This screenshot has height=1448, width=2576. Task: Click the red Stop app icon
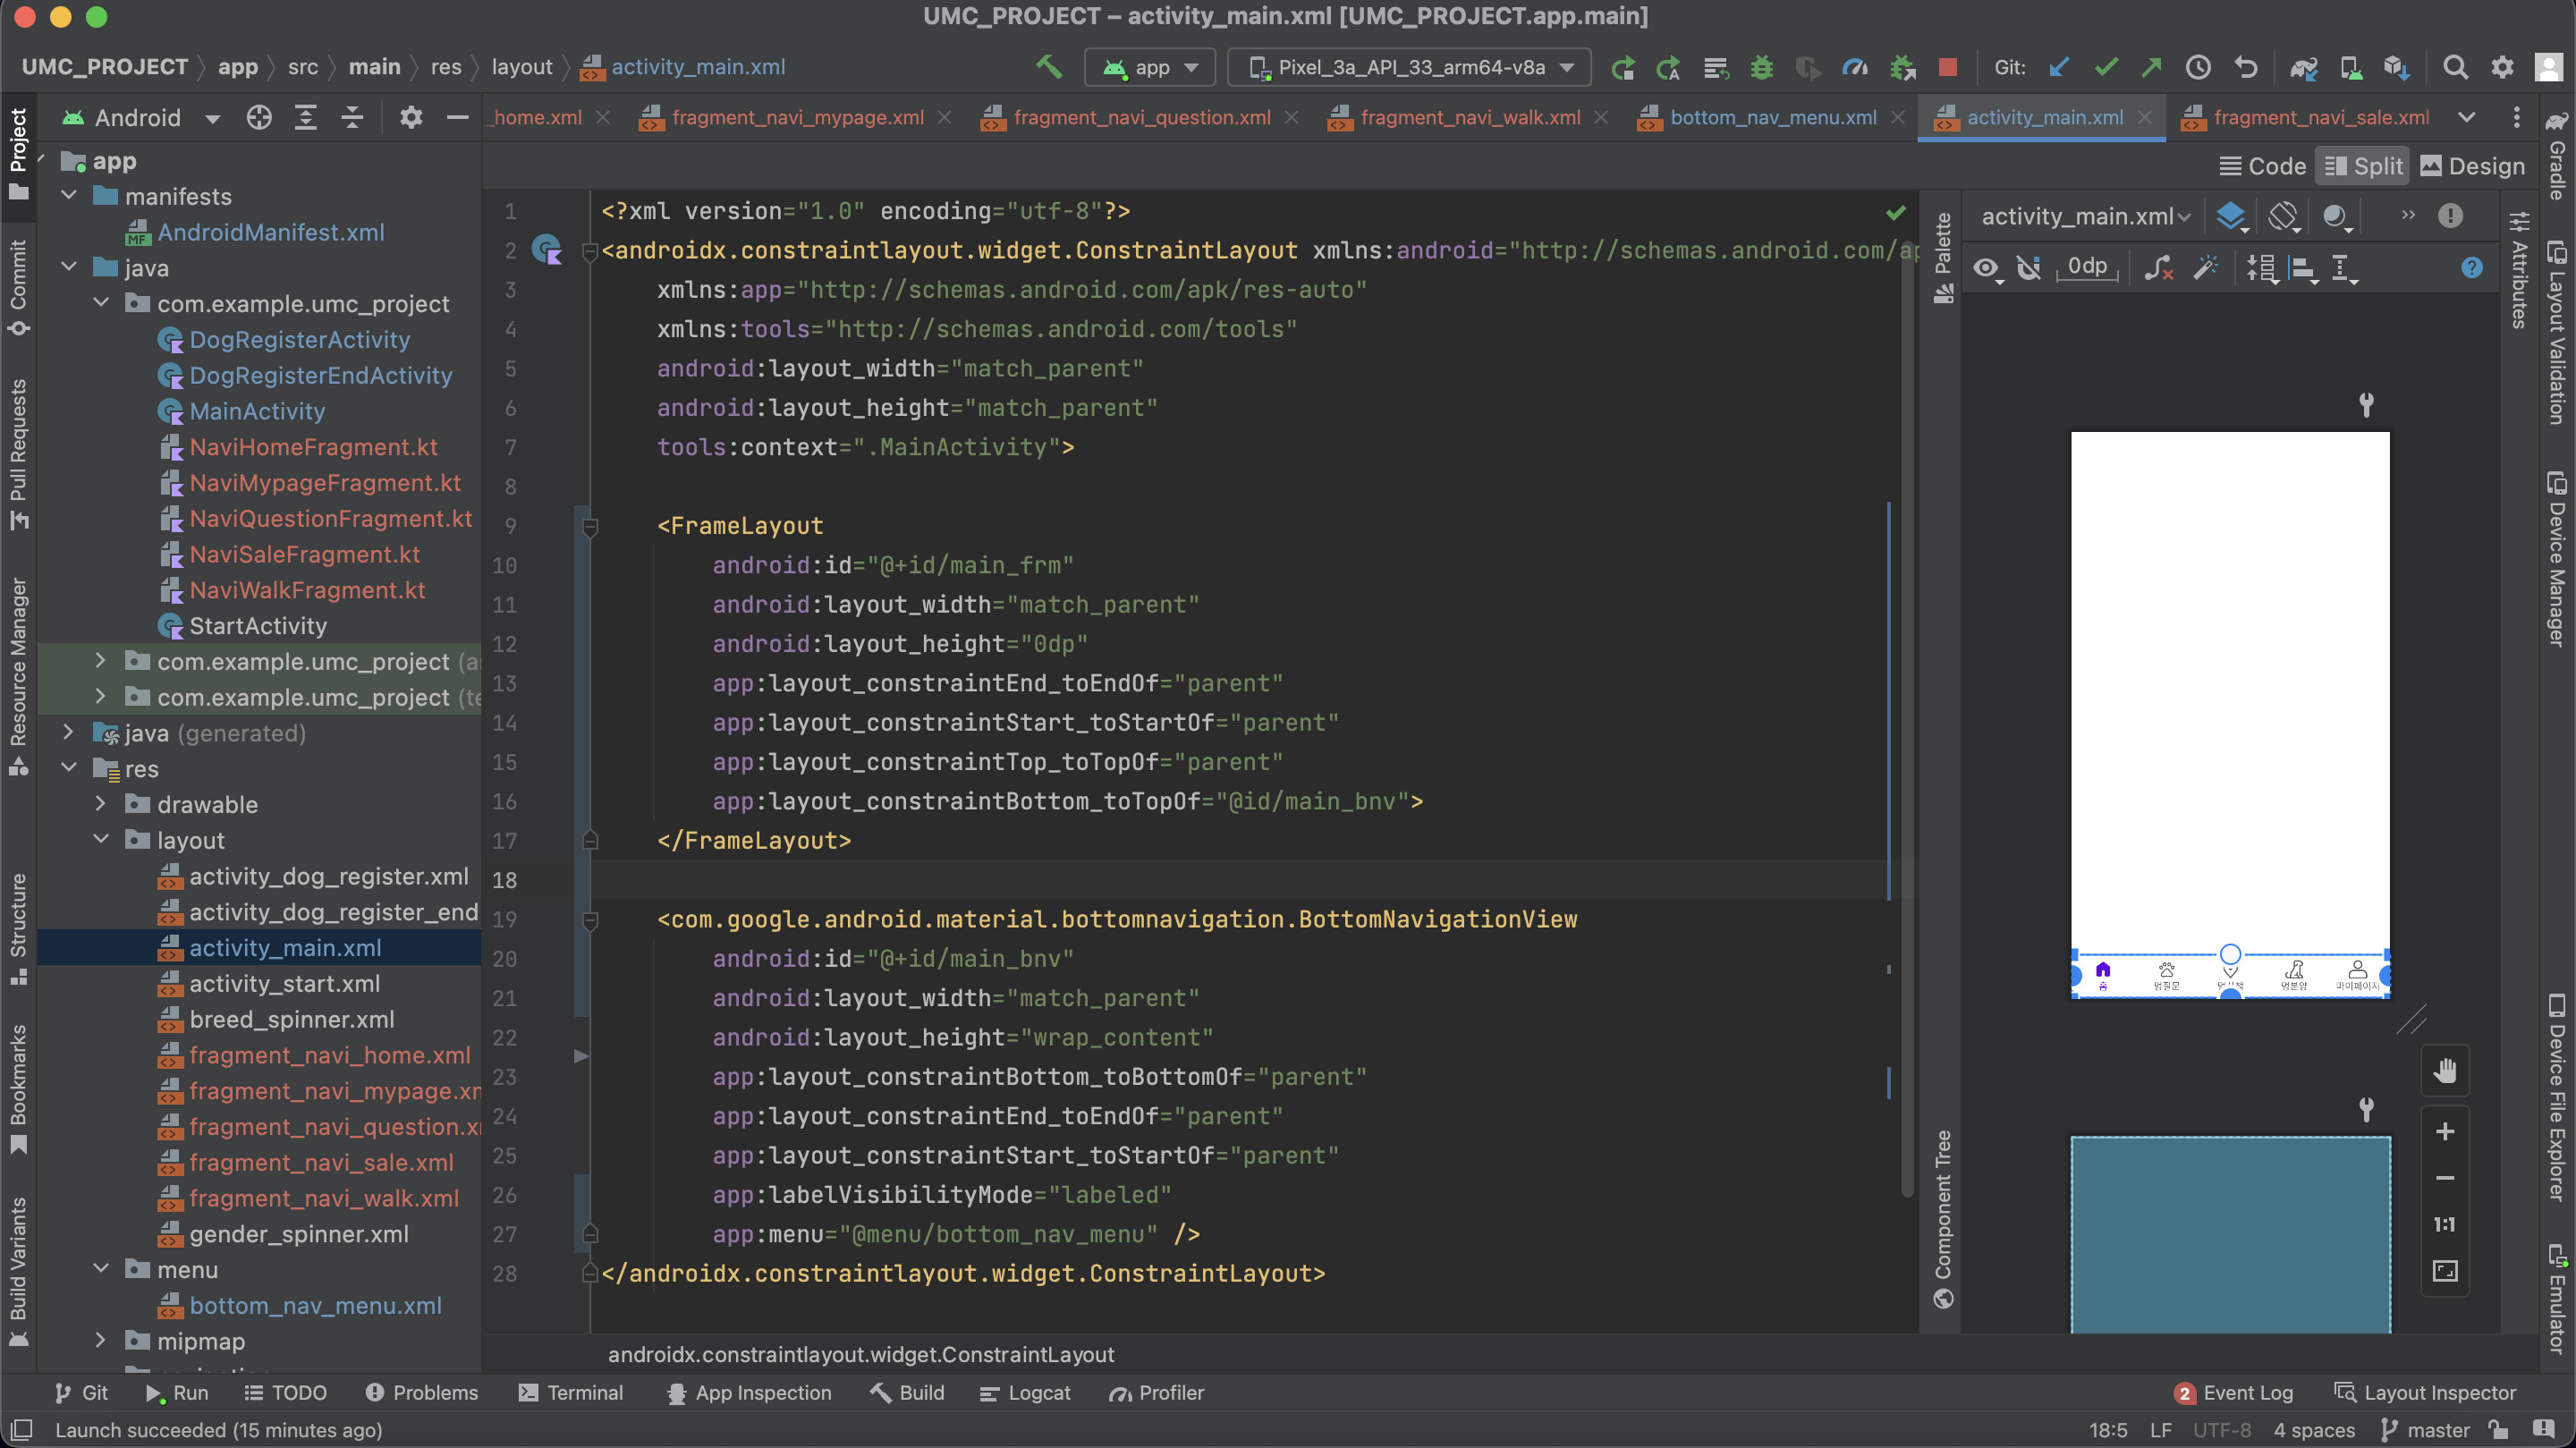pos(1947,67)
